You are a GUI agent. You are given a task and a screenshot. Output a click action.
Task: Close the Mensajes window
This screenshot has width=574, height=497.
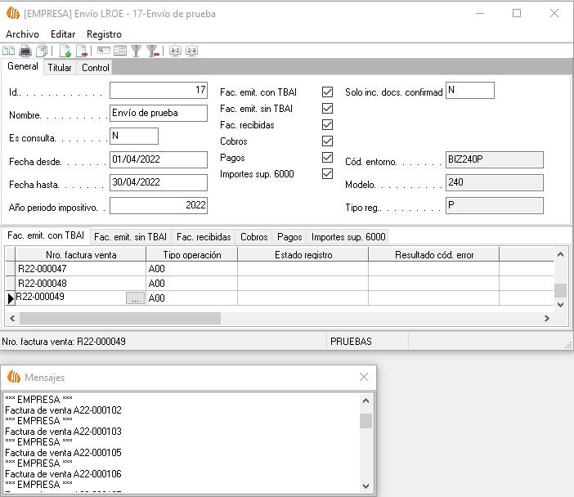(x=365, y=377)
